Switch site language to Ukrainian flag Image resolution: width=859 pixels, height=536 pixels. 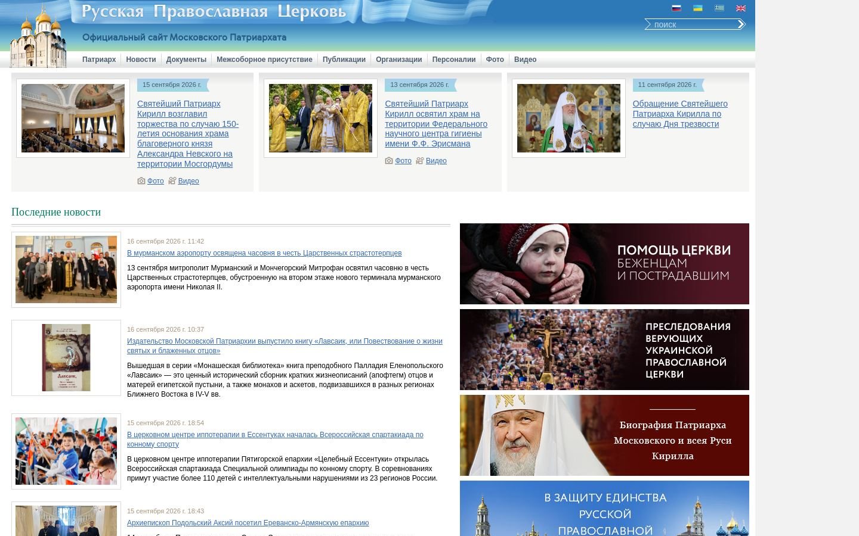pyautogui.click(x=697, y=8)
